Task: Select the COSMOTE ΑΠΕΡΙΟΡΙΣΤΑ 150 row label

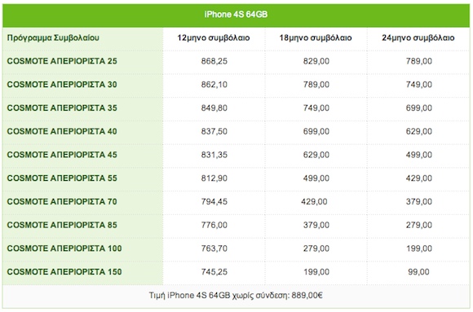Action: (64, 272)
